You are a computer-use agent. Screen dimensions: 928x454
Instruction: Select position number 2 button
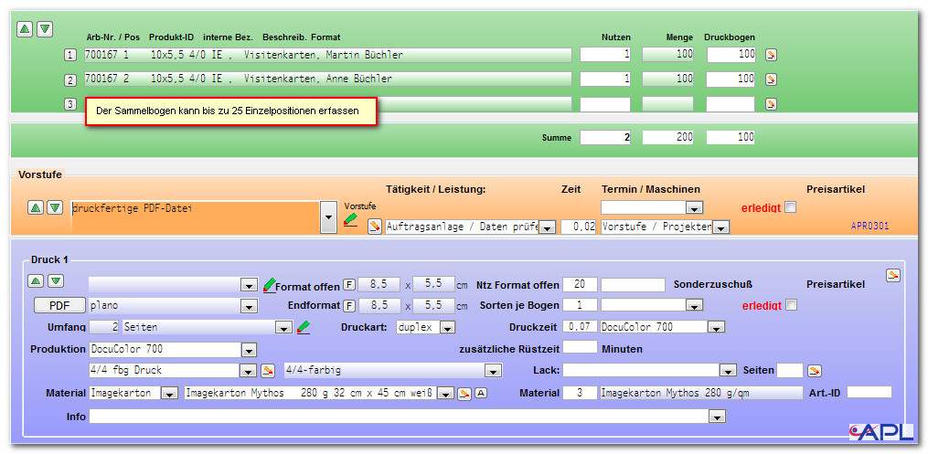coord(70,79)
